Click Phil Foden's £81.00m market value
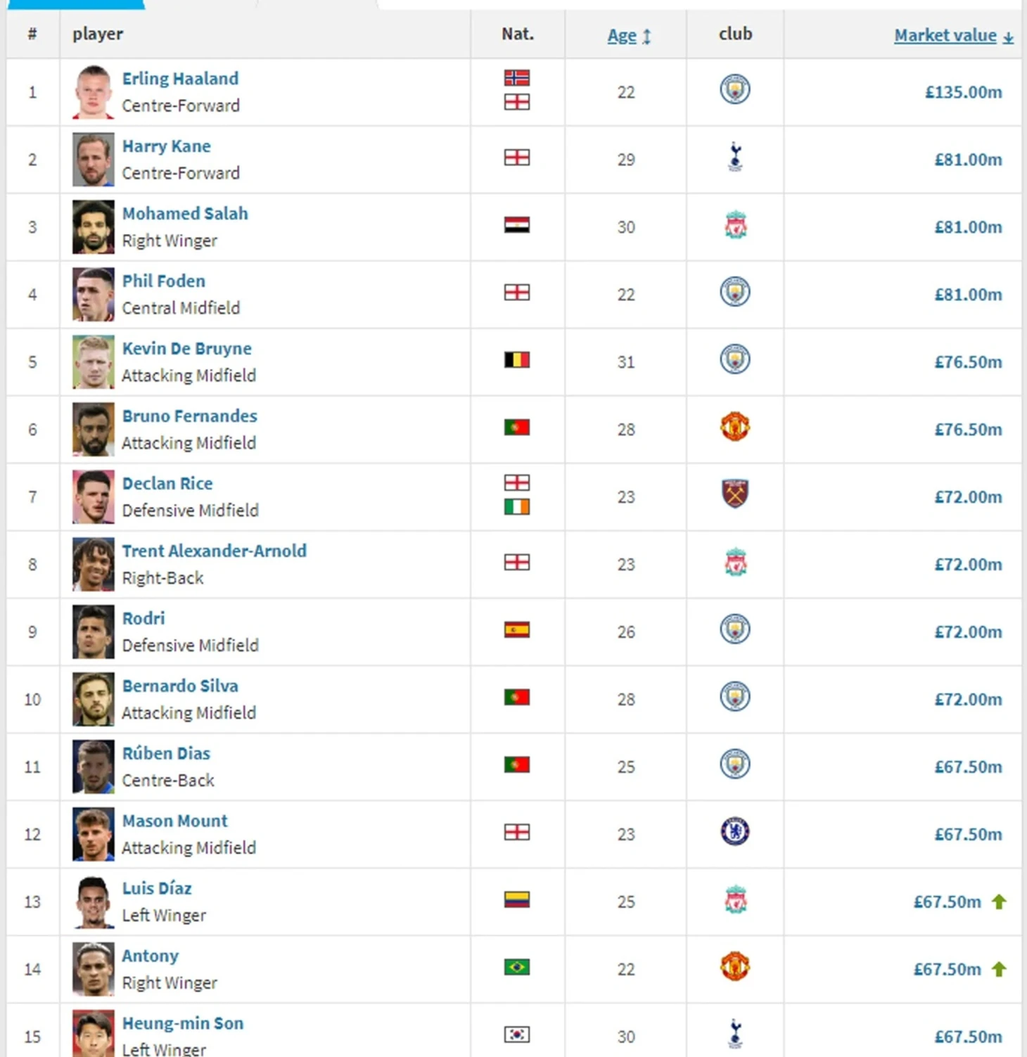The image size is (1027, 1057). [x=968, y=295]
